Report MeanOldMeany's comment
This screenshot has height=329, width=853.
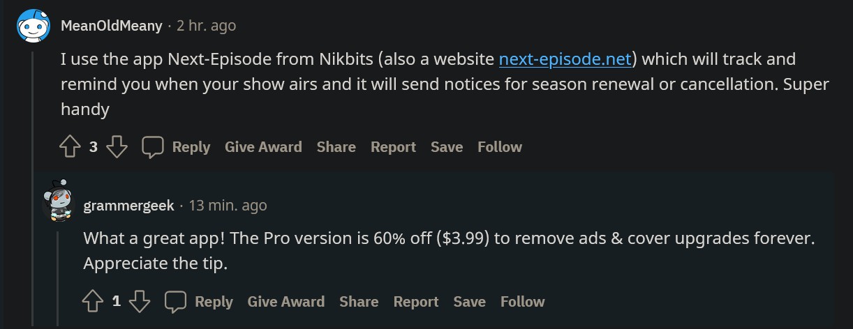coord(393,147)
